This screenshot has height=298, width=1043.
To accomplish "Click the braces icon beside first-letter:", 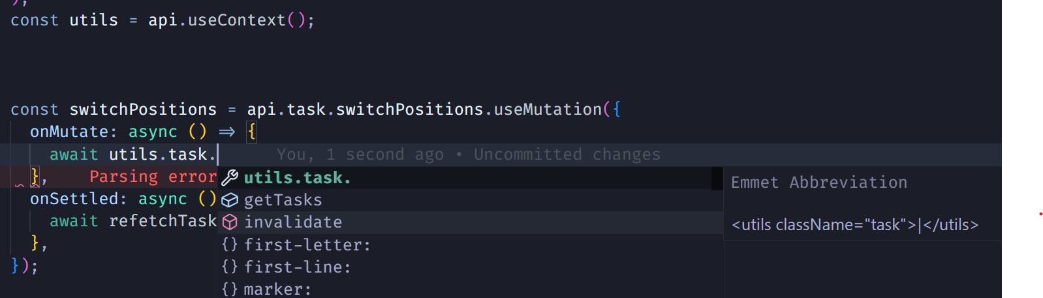I will (230, 245).
